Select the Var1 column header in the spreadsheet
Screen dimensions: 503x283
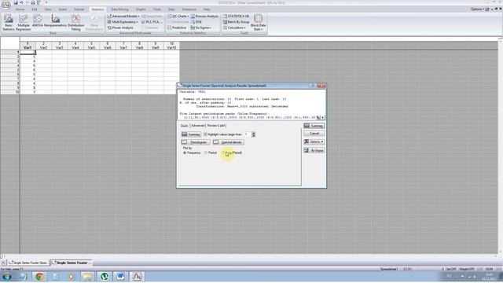coord(28,46)
